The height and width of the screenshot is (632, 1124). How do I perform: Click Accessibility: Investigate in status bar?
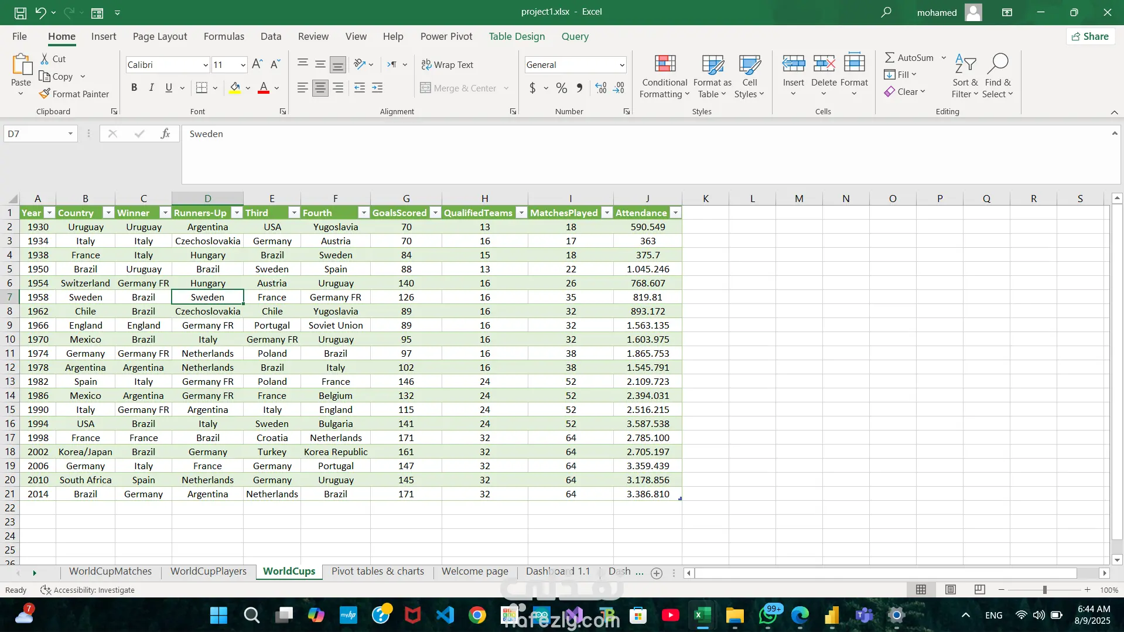(x=87, y=590)
